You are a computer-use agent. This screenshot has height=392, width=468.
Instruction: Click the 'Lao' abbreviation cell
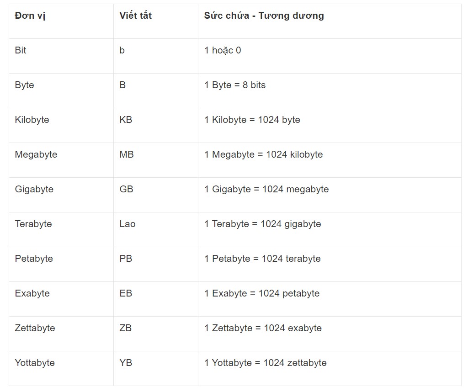tap(128, 224)
